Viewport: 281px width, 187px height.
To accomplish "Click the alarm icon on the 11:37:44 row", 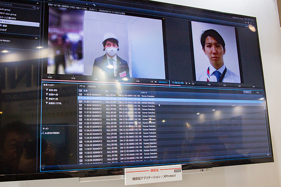I will 81,108.
